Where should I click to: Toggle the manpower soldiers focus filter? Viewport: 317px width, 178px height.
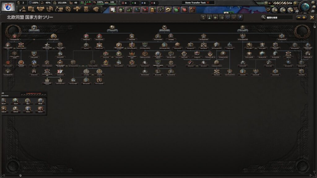pyautogui.click(x=222, y=18)
